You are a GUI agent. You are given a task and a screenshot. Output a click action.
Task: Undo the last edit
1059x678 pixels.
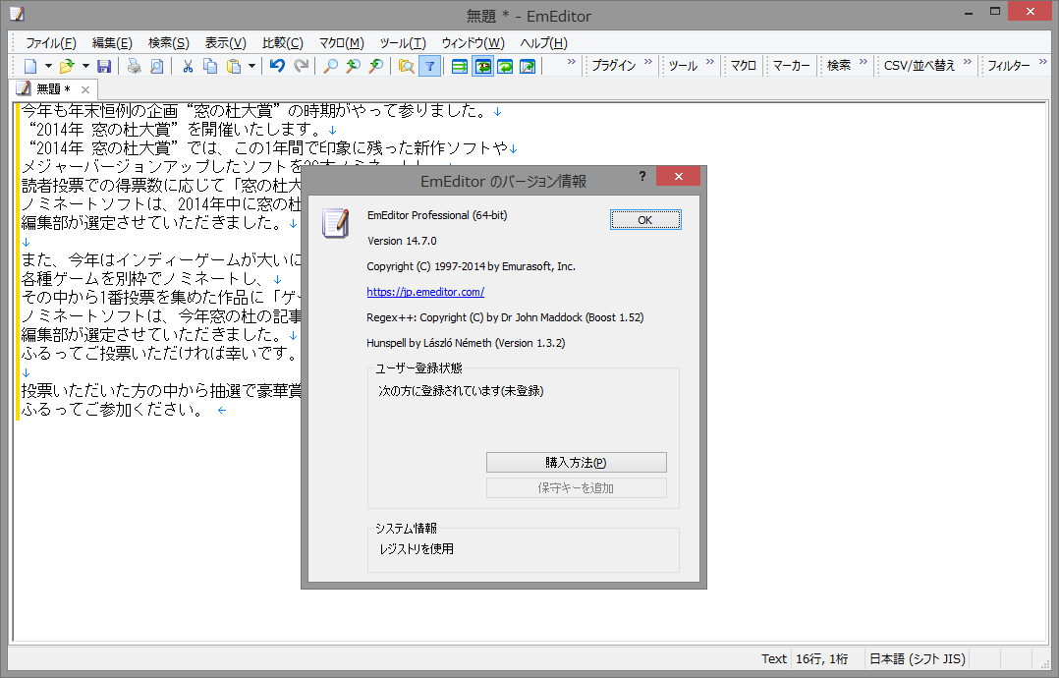pos(278,66)
